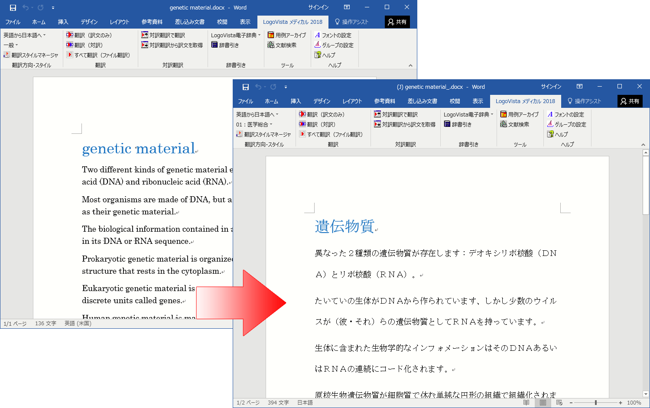
Task: Switch to print layout view in status bar
Action: point(543,403)
